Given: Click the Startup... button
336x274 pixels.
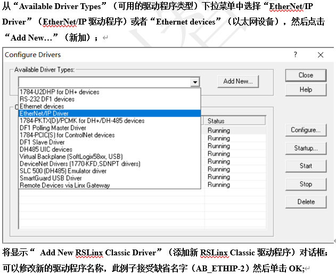Looking at the screenshot, I should [x=306, y=148].
